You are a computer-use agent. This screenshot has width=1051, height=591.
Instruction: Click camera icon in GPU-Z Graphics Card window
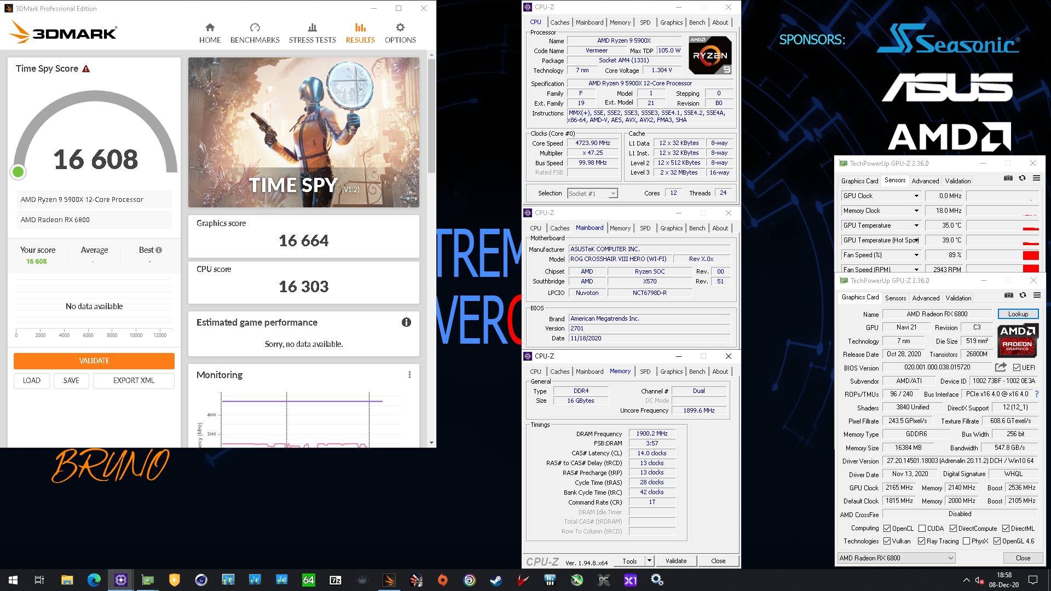[1009, 295]
